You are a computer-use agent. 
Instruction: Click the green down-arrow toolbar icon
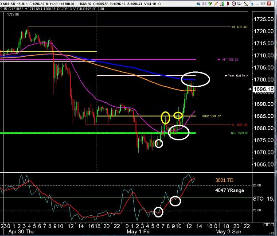(210, 4)
